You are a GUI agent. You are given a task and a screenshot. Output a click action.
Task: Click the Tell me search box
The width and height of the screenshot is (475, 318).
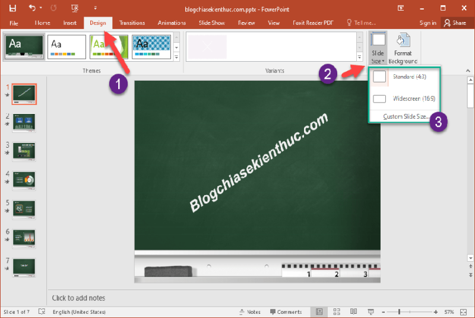[361, 23]
